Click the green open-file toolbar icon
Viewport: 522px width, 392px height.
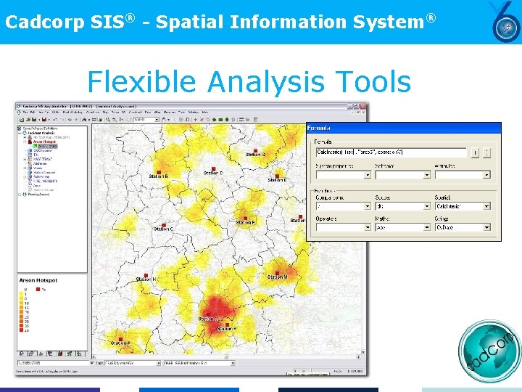point(22,120)
